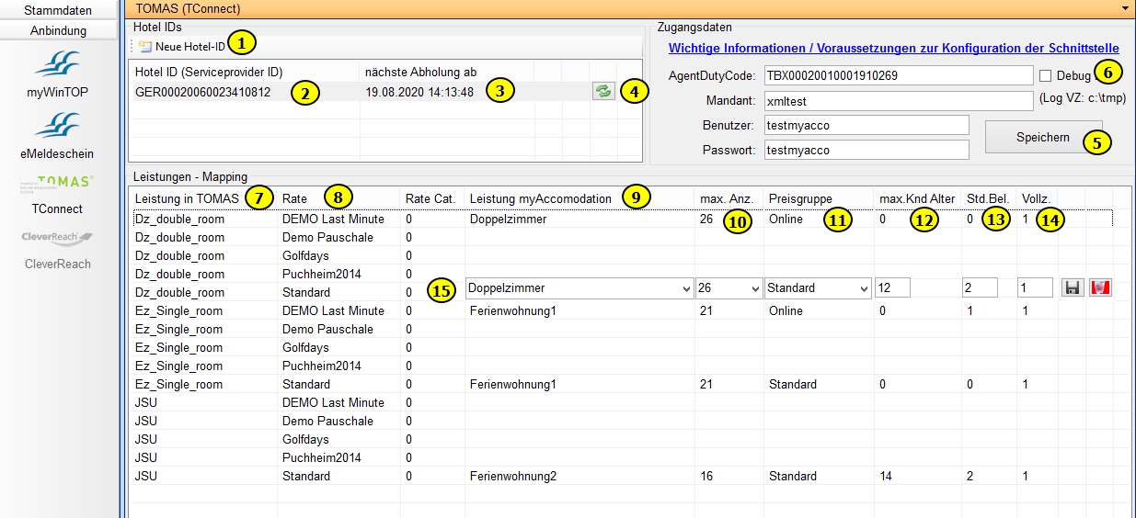
Task: Click max. child age field showing 12
Action: [x=892, y=287]
